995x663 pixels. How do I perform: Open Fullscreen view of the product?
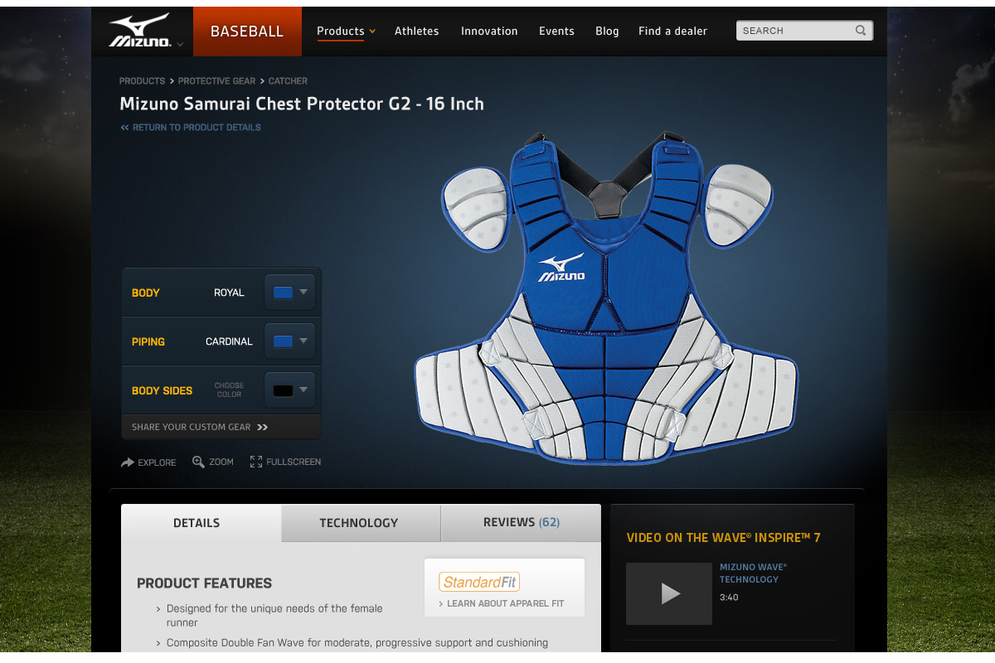coord(256,462)
